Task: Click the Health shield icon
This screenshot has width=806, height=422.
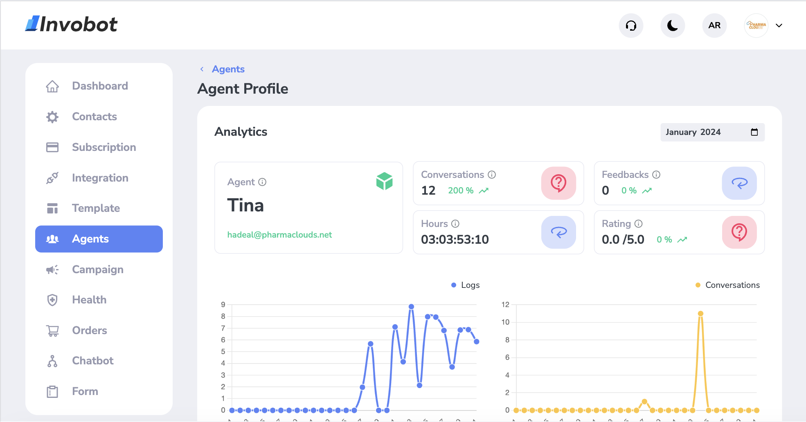Action: (x=52, y=300)
